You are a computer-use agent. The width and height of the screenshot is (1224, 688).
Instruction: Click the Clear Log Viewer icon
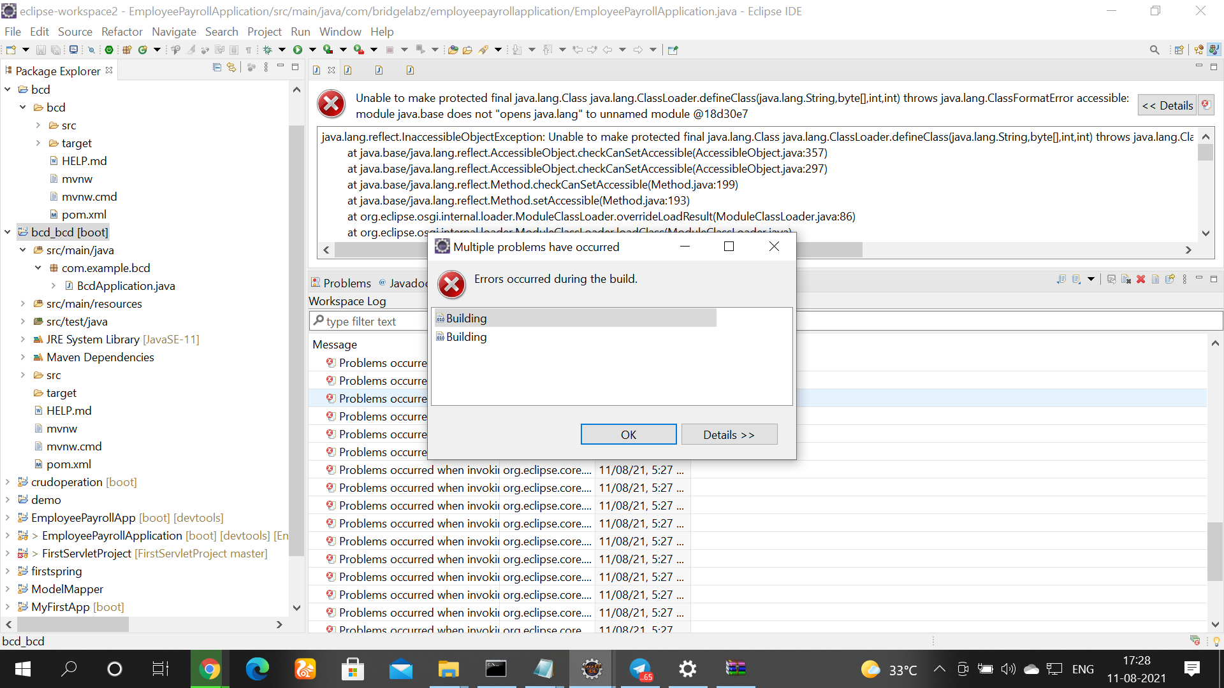(1126, 279)
